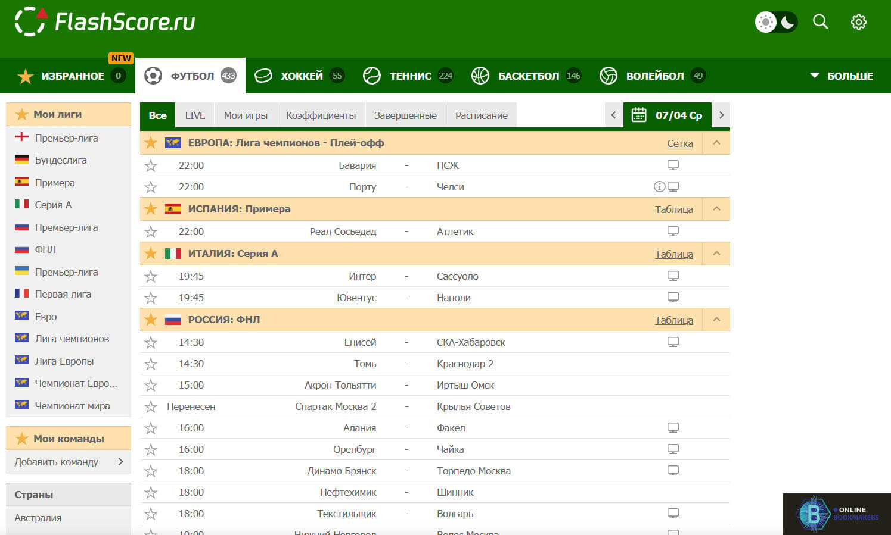Open Бундеслига in Мои лиги sidebar
The width and height of the screenshot is (891, 535).
click(x=61, y=160)
